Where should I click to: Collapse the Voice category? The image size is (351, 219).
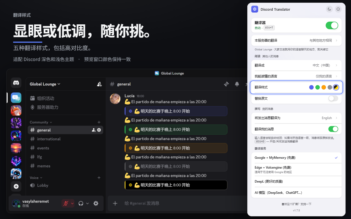point(36,178)
